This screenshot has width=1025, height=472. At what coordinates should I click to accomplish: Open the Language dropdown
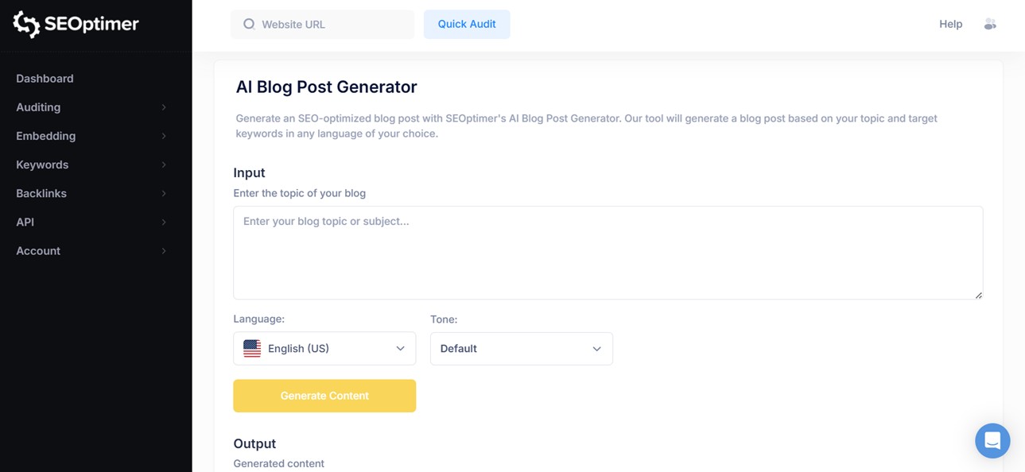click(324, 349)
